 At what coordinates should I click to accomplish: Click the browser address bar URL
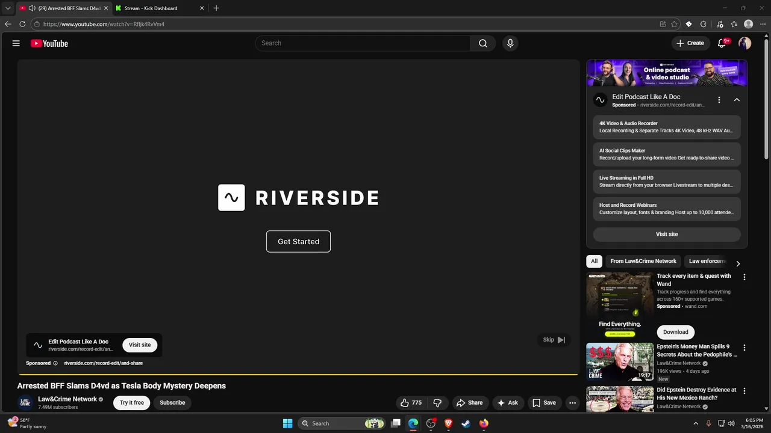tap(104, 24)
